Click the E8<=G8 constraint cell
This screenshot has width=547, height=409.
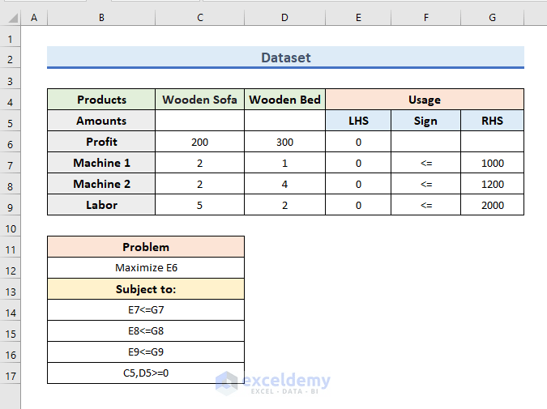coord(146,331)
